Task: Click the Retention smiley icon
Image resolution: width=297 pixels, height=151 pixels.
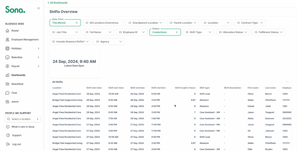Action: coord(7,57)
